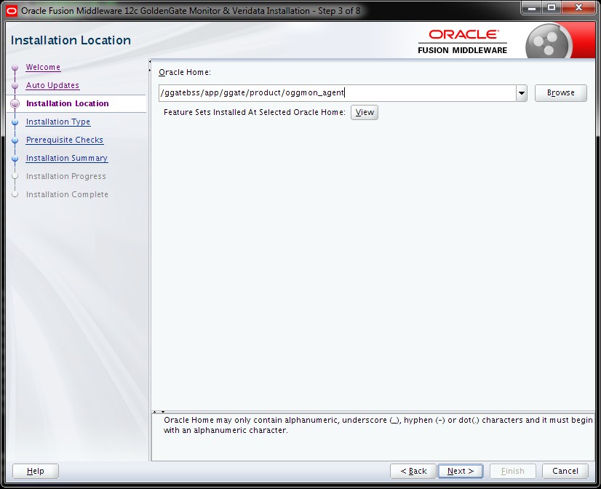
Task: Click the Installation Summary step bullet icon
Action: tap(15, 159)
